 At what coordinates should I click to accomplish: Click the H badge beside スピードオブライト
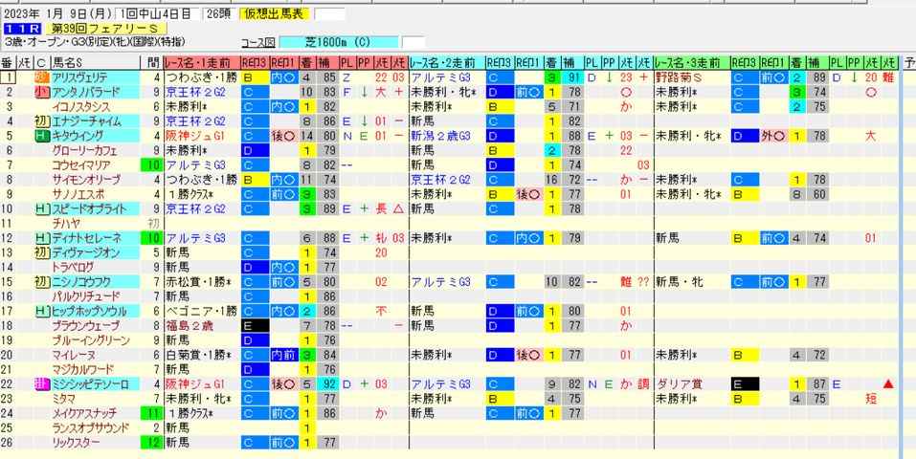pyautogui.click(x=42, y=208)
